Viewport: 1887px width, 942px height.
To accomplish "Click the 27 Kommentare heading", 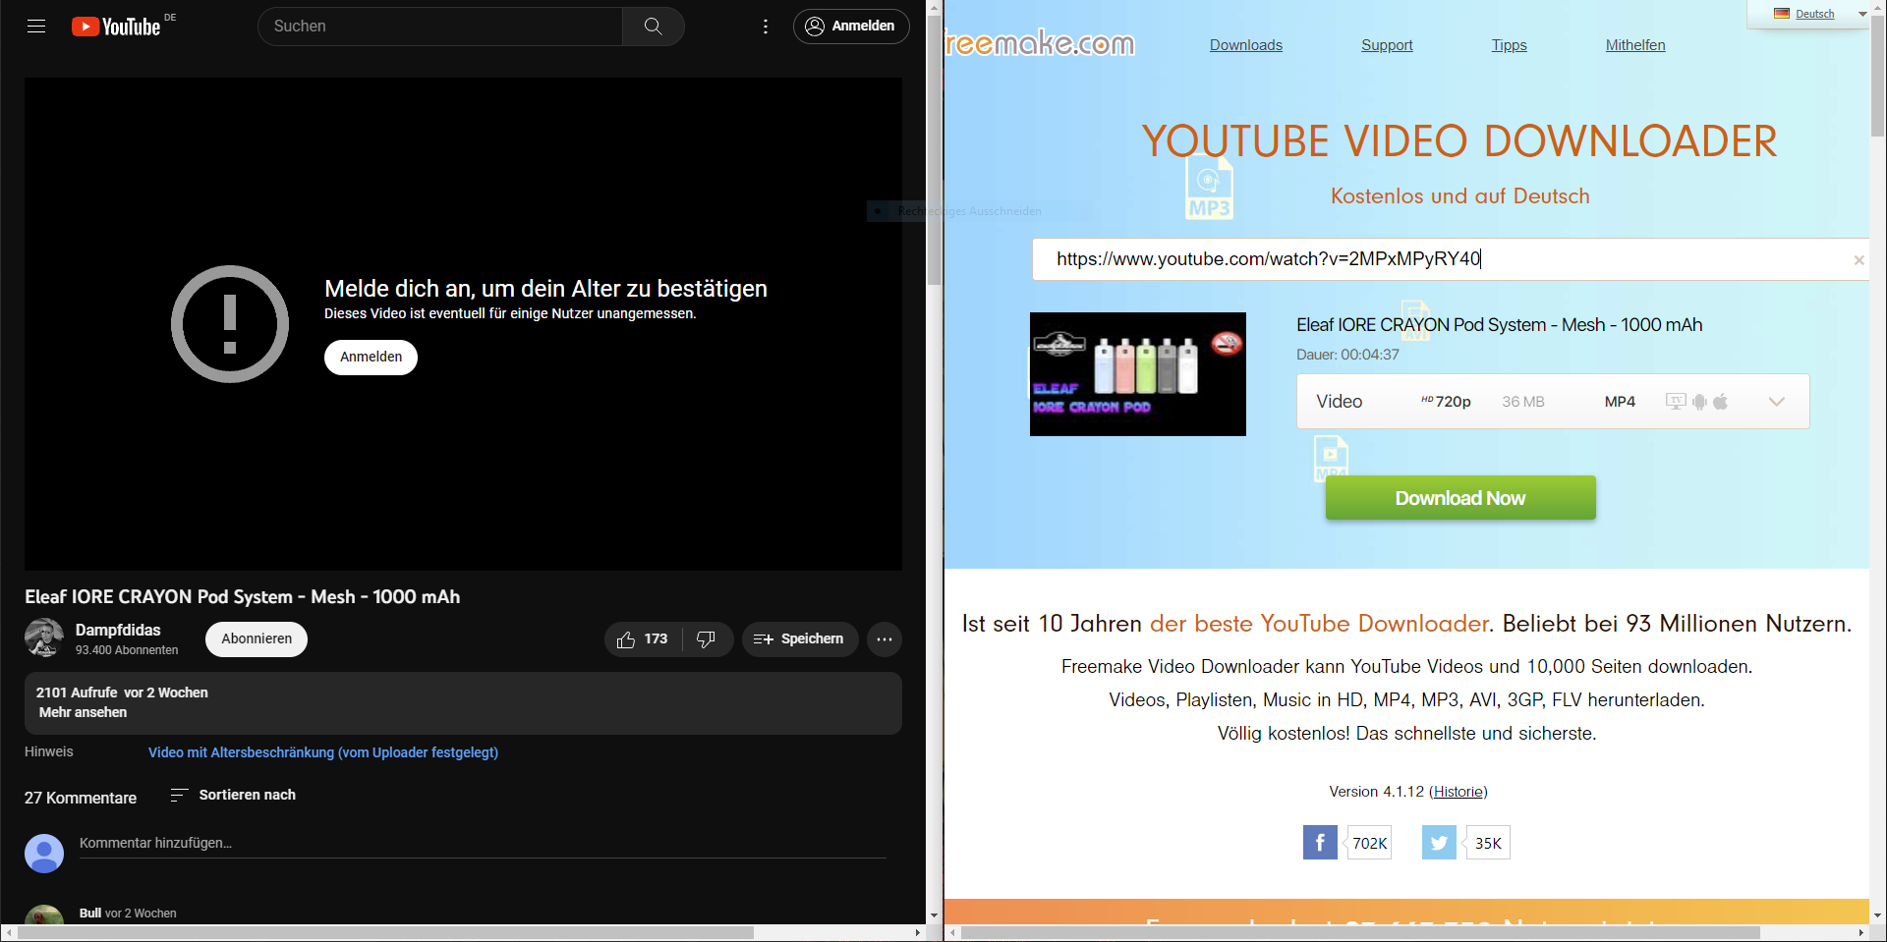I will point(81,798).
